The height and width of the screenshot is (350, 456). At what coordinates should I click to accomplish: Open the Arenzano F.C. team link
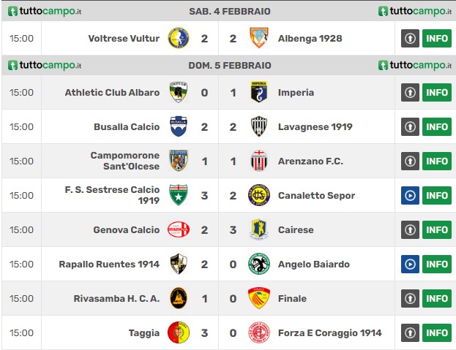[310, 161]
